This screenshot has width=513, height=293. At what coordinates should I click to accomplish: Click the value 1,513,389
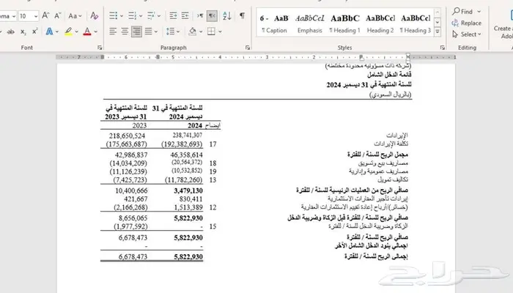coord(188,207)
